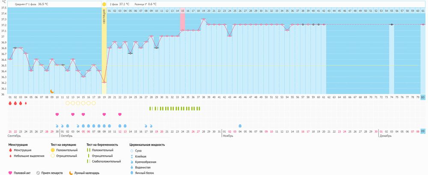Click the Прием лекарств grey pill legend icon
428x175 pixels.
(x=38, y=173)
